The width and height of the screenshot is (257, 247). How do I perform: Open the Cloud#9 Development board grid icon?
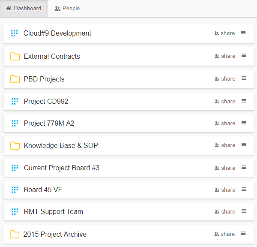[14, 33]
